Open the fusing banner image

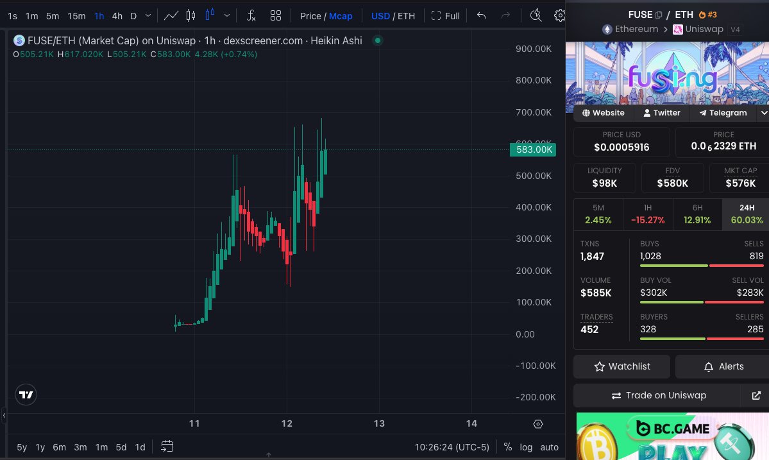point(667,72)
